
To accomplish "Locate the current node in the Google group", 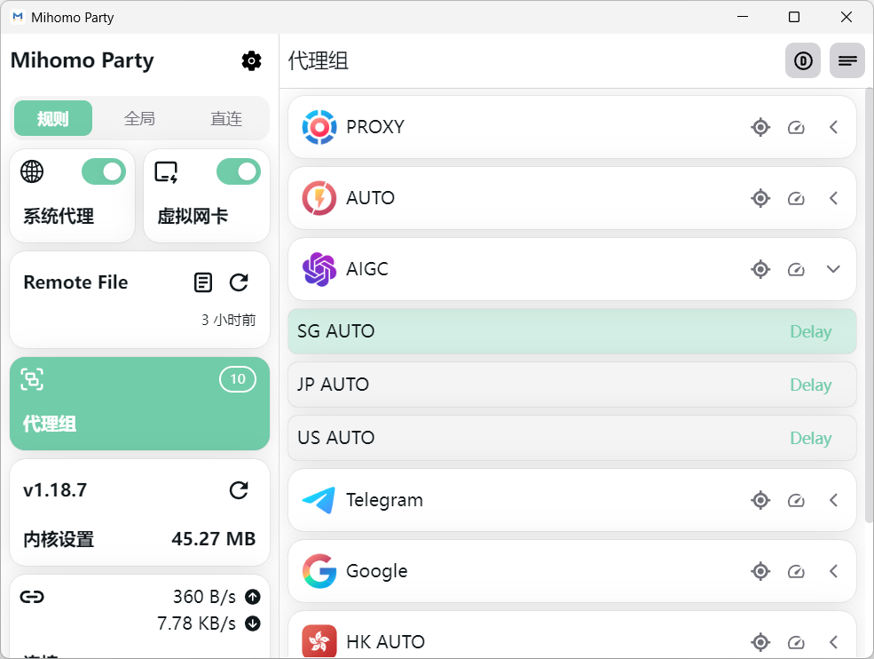I will [760, 571].
